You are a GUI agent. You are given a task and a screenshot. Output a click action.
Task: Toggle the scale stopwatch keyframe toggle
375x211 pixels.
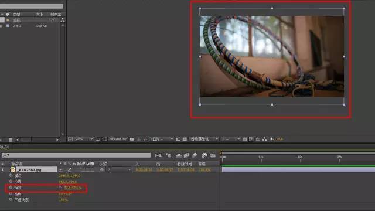[11, 188]
